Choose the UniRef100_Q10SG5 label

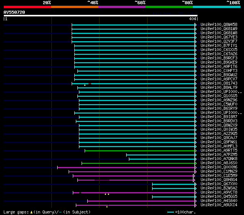point(219,96)
